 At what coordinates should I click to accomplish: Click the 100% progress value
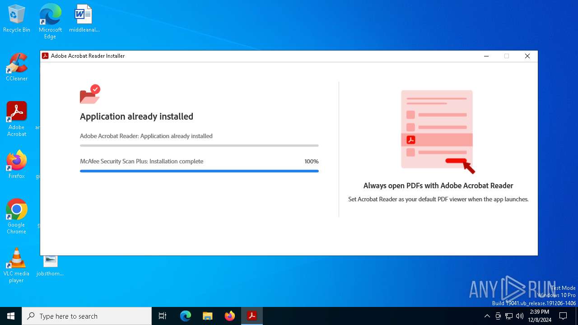coord(312,161)
